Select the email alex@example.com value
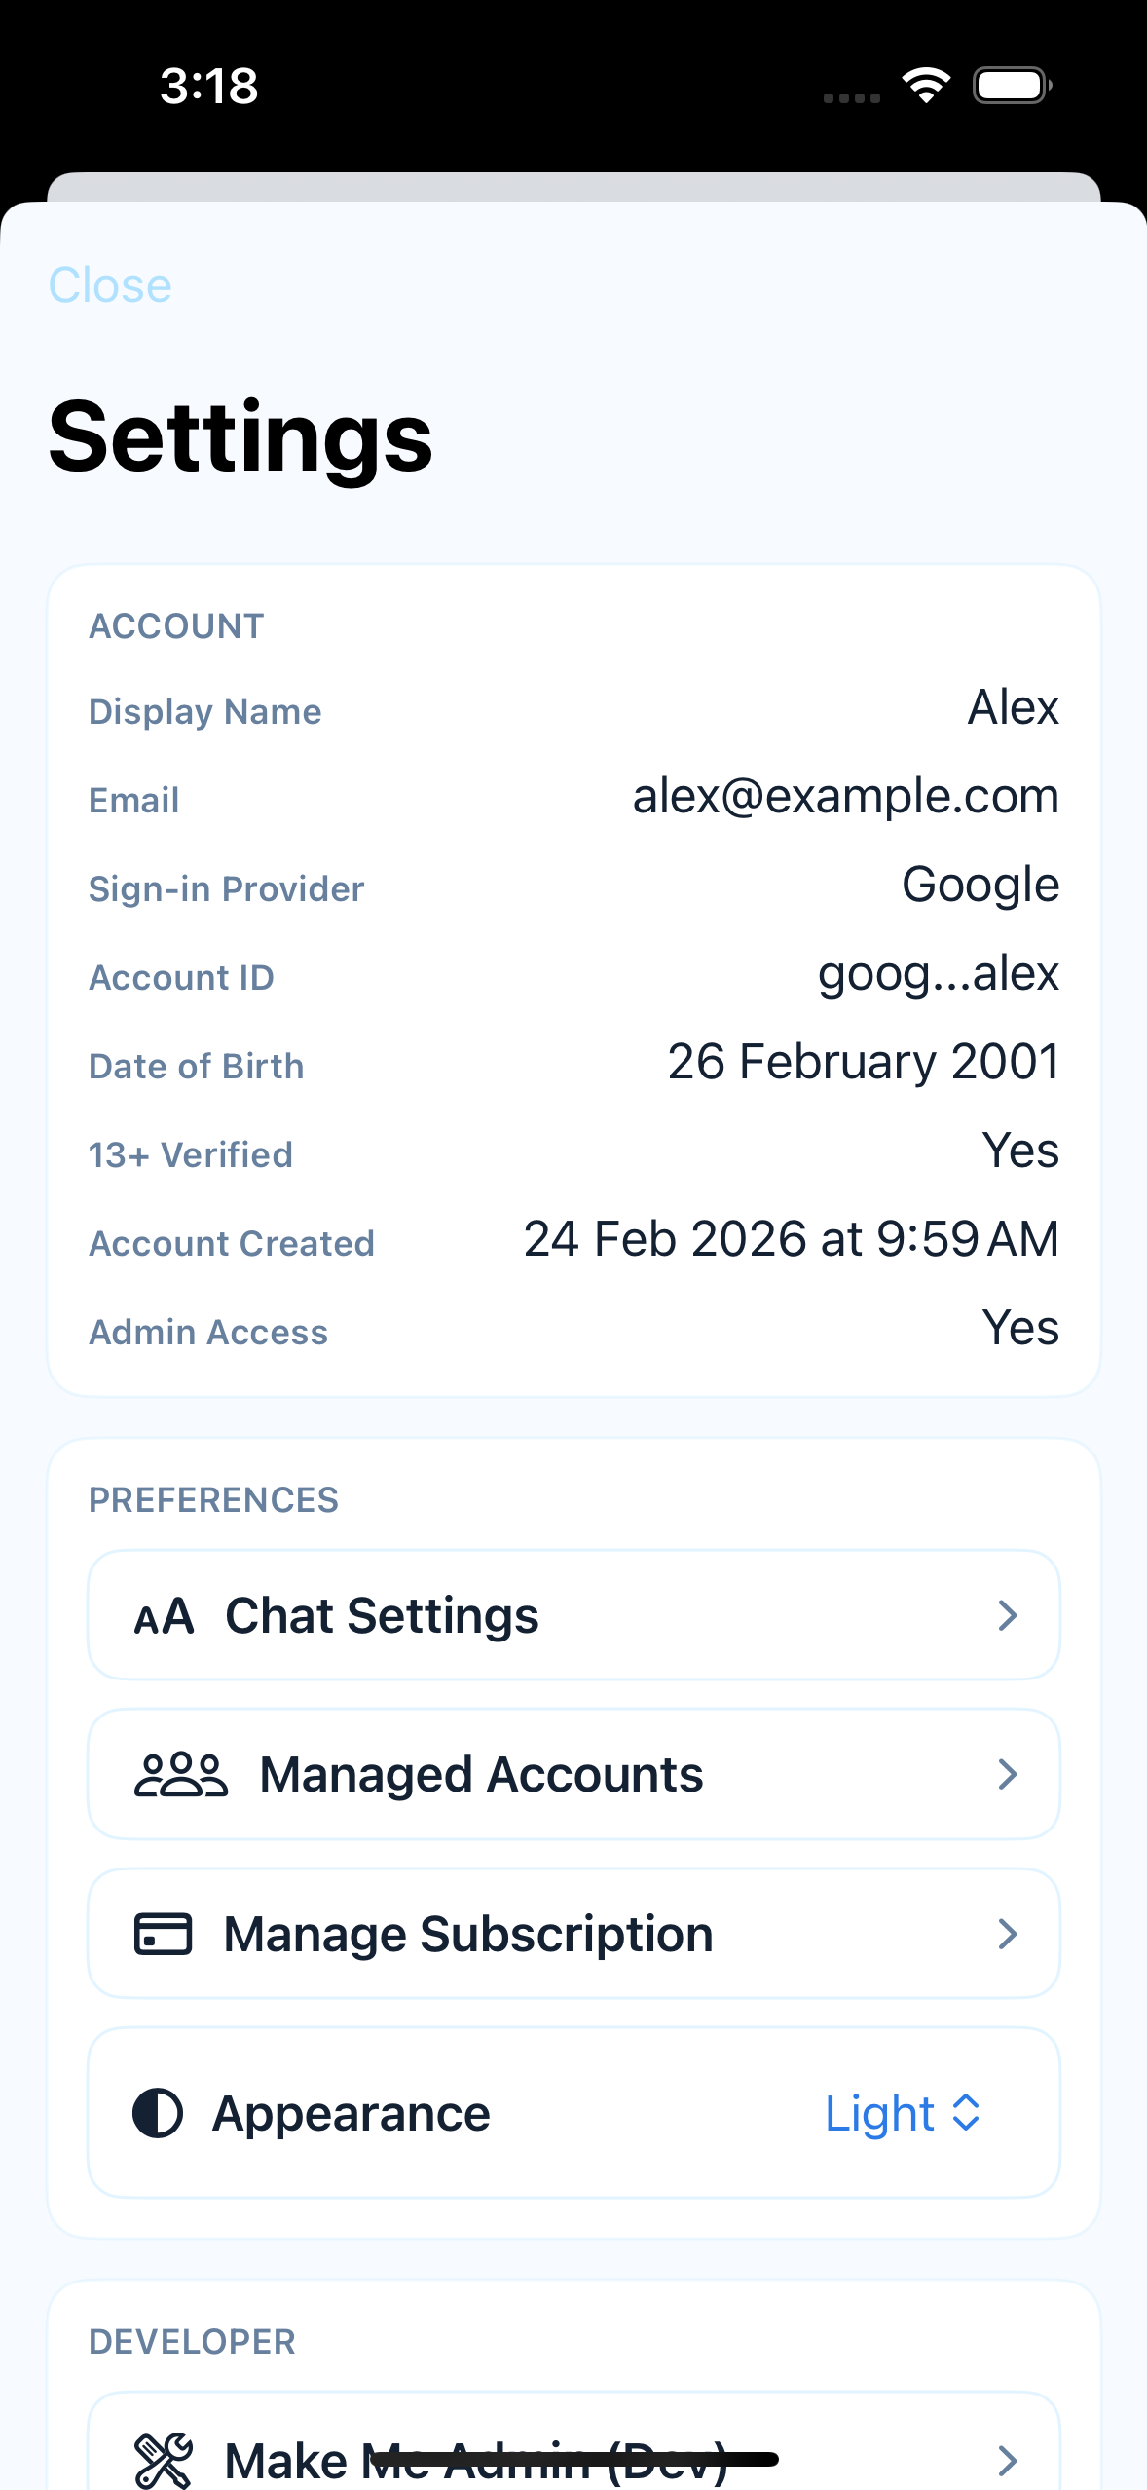 tap(845, 797)
